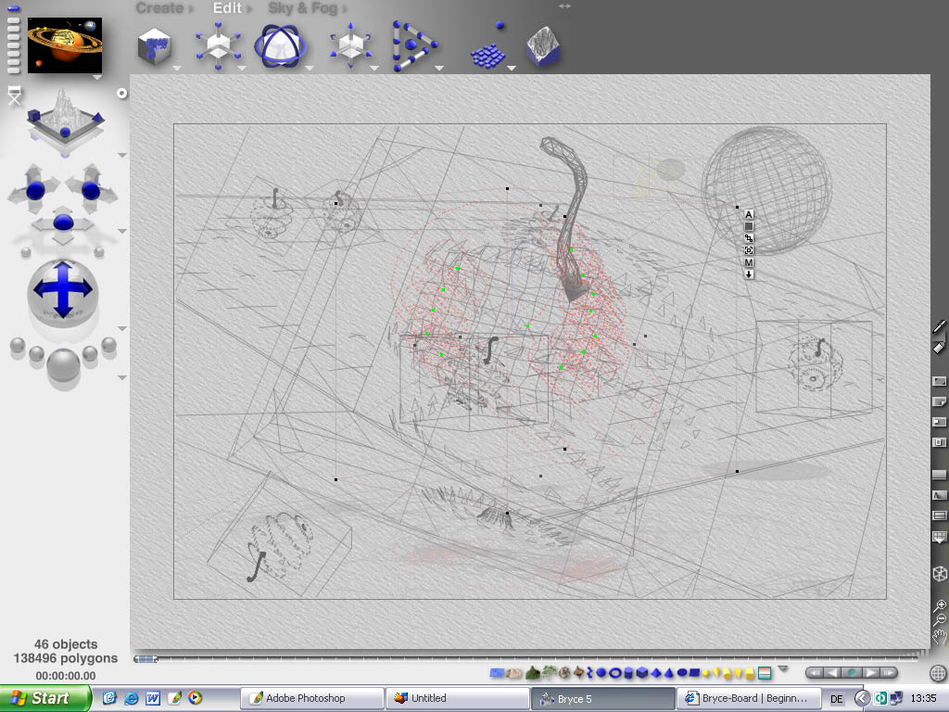
Task: Toggle the time/selection palette globe button
Action: (938, 673)
